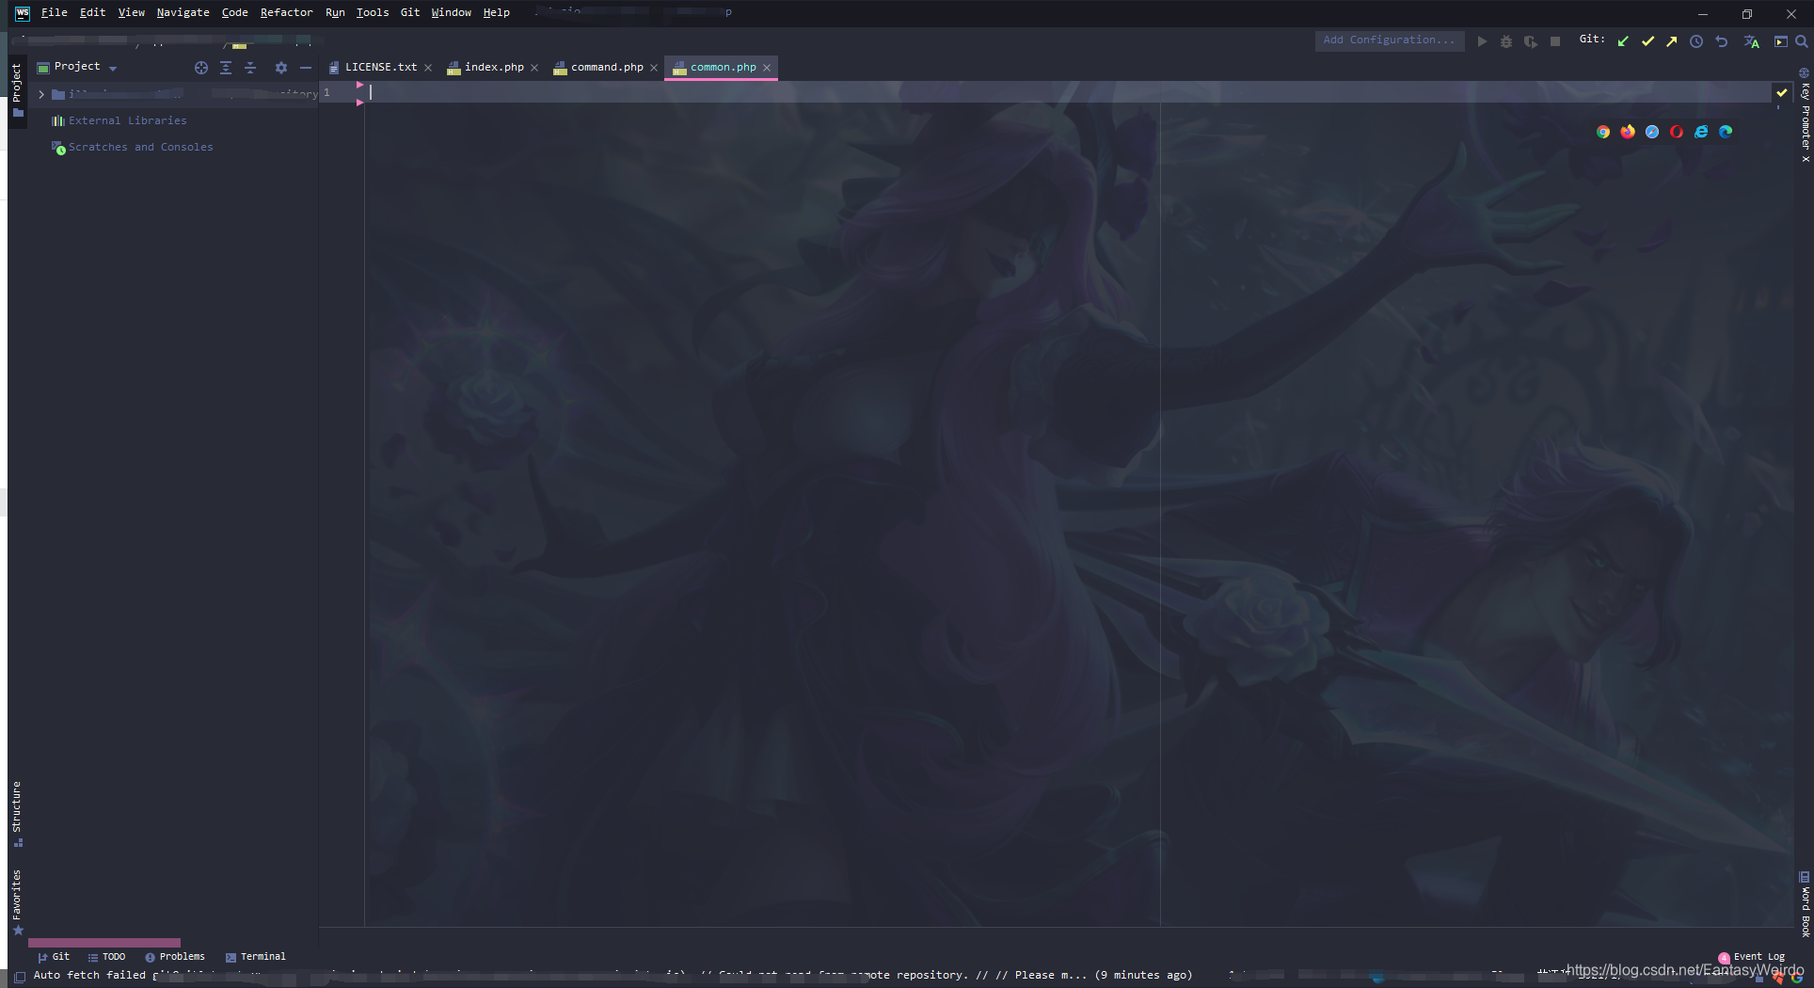
Task: Open the Problems tool window
Action: pyautogui.click(x=175, y=957)
